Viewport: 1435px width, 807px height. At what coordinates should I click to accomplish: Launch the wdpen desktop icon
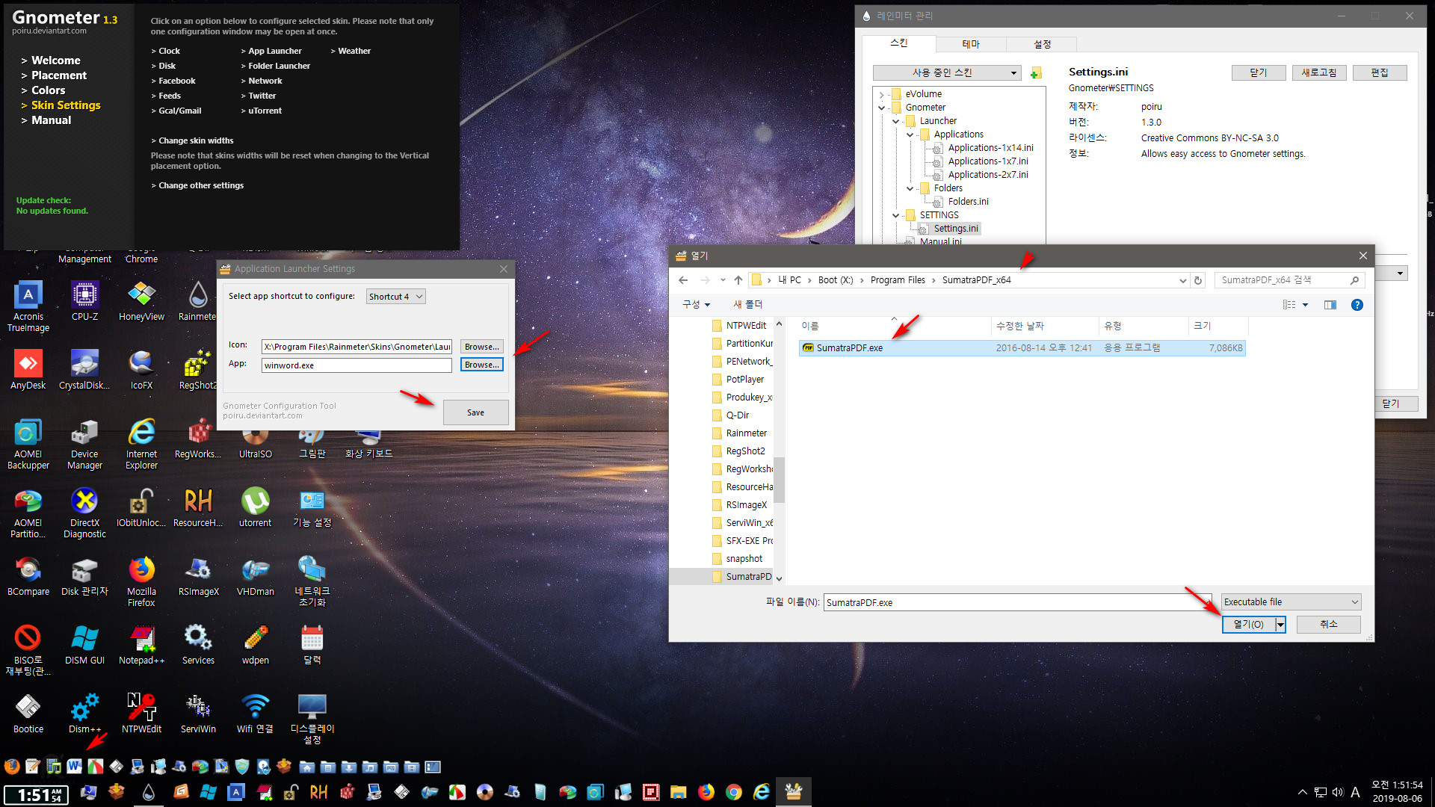tap(255, 645)
